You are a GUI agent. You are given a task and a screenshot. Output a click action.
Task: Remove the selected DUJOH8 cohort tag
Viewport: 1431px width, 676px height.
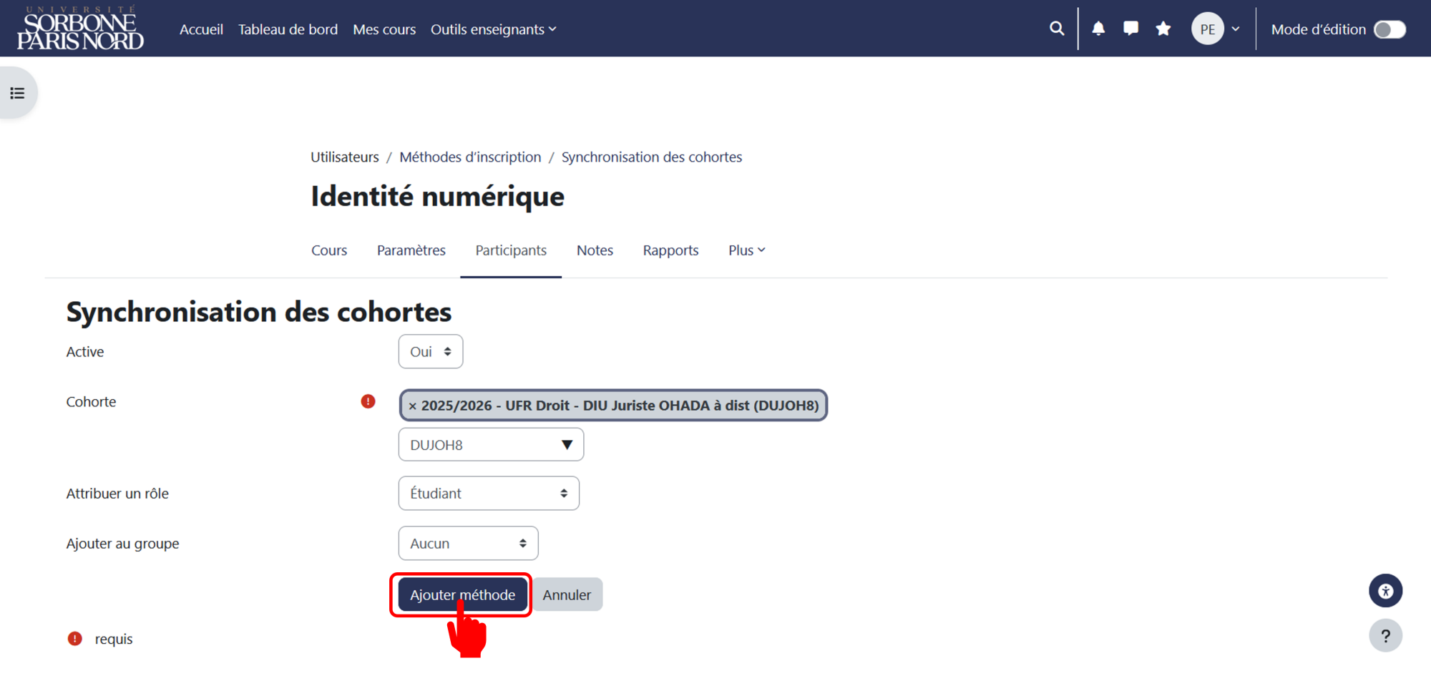413,406
